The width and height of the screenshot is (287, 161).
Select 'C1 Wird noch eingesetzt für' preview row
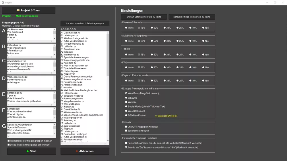tap(74, 38)
